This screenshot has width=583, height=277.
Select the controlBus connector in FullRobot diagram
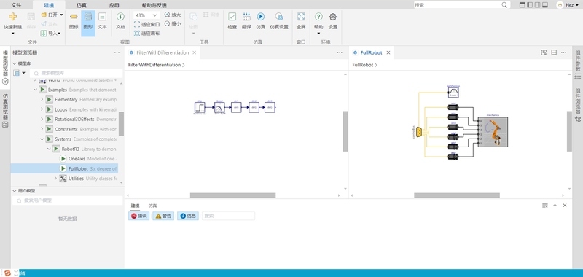[419, 132]
